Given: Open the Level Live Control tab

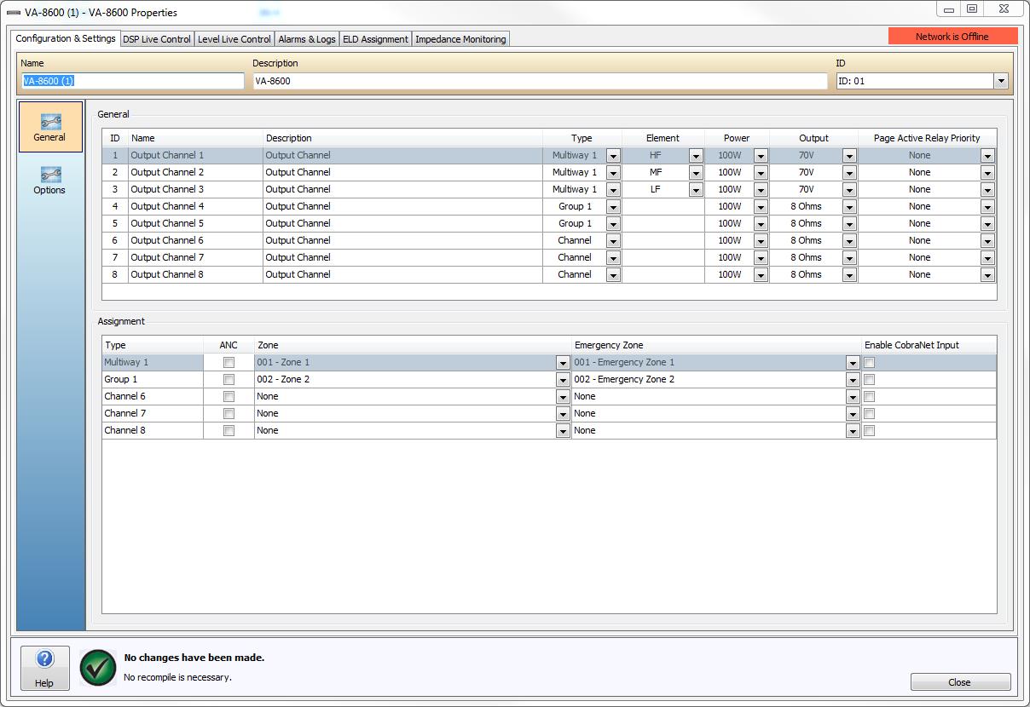Looking at the screenshot, I should (234, 39).
